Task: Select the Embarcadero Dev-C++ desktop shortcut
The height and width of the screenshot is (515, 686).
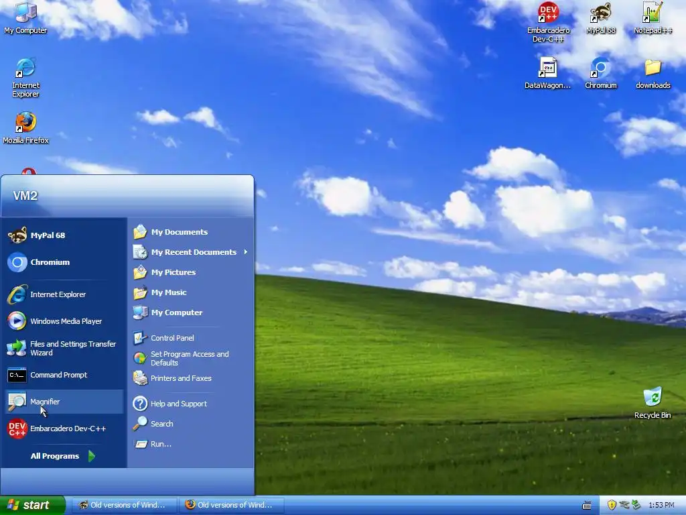Action: 548,22
